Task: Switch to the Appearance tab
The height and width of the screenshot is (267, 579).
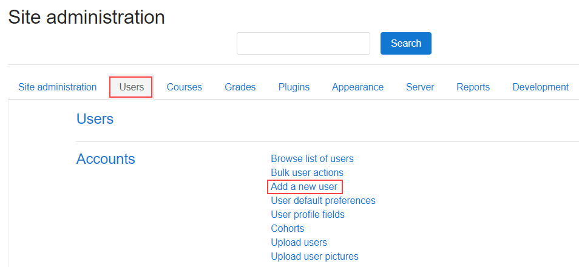Action: click(x=357, y=87)
